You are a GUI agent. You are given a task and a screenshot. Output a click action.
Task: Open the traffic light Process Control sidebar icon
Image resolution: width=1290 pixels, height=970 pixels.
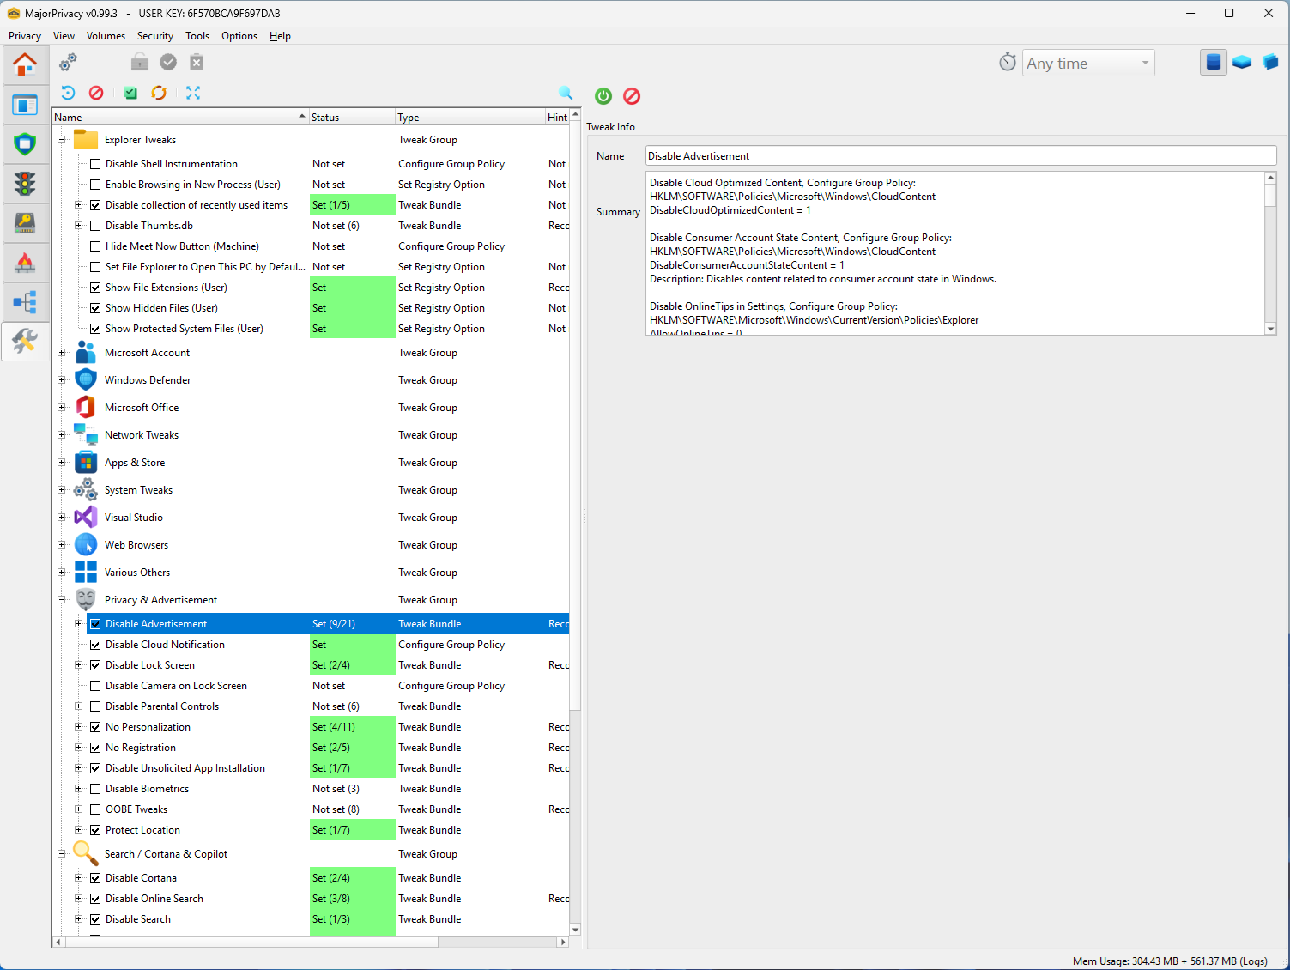pos(26,183)
